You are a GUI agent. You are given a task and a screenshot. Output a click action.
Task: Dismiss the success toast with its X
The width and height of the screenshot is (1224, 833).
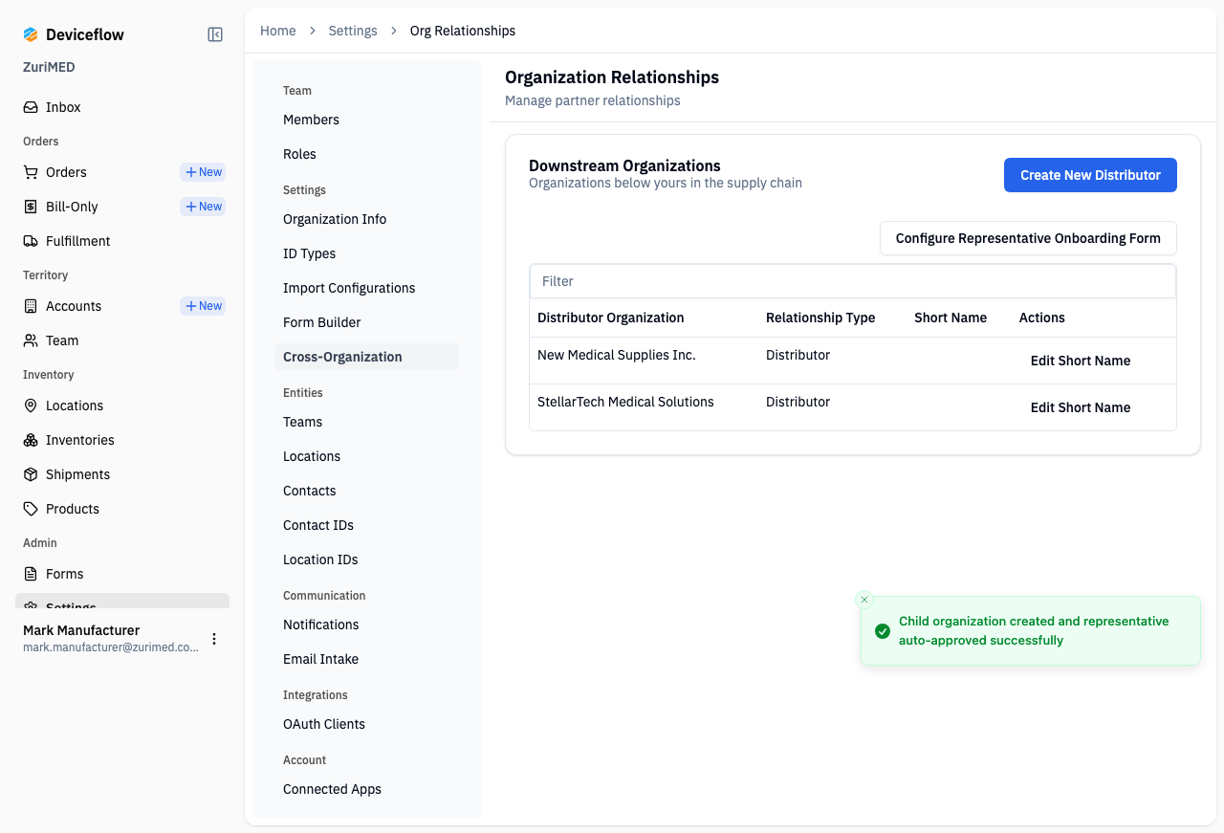click(864, 600)
